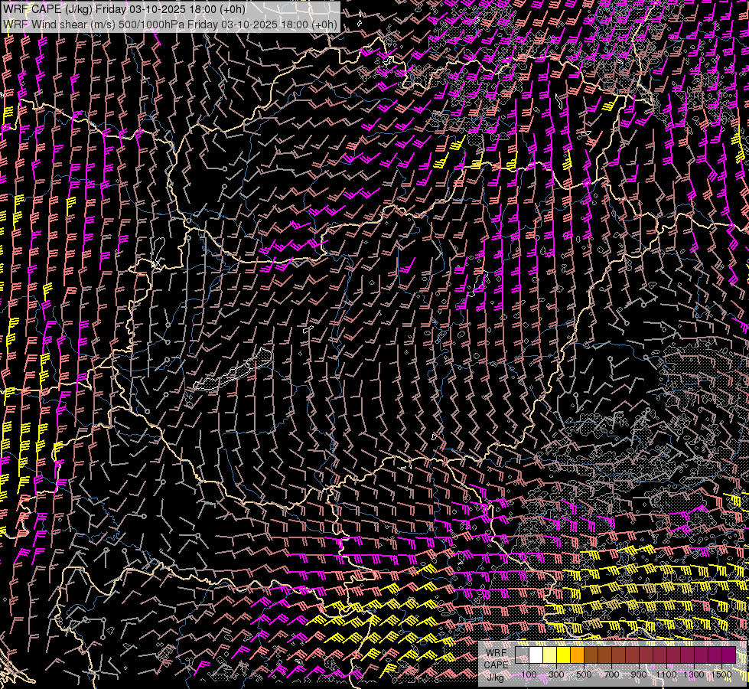
Task: Click the 300 tick label in the legend
Action: (556, 674)
